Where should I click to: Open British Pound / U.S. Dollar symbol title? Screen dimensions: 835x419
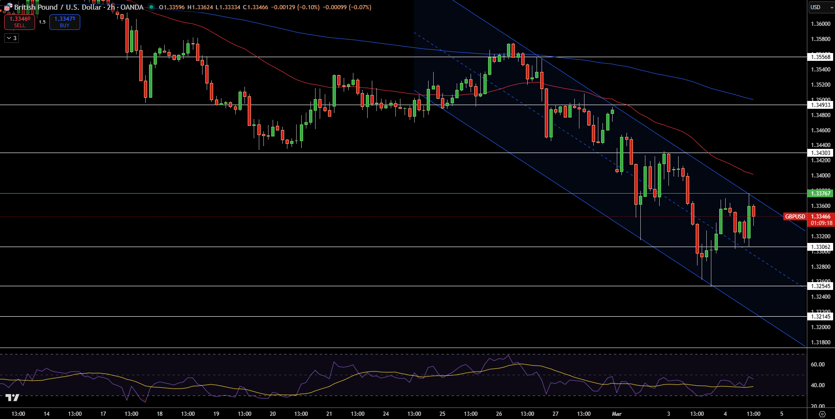point(57,7)
